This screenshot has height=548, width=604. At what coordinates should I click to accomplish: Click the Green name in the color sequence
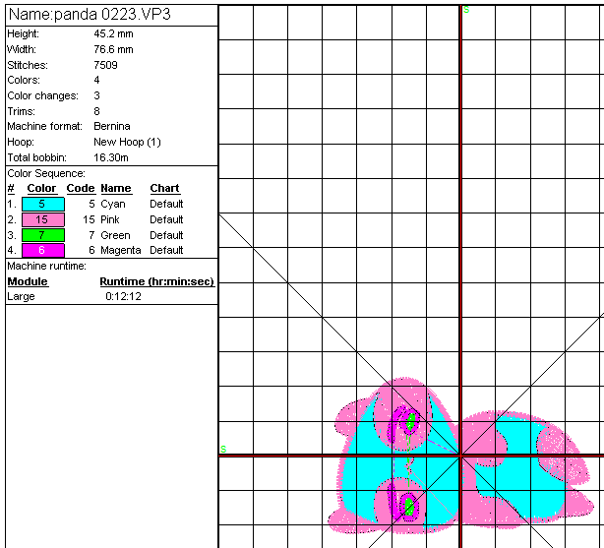[x=115, y=235]
